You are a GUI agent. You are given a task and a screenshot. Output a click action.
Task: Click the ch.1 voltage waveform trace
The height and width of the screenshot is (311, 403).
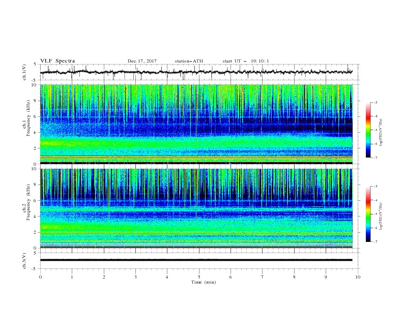196,72
